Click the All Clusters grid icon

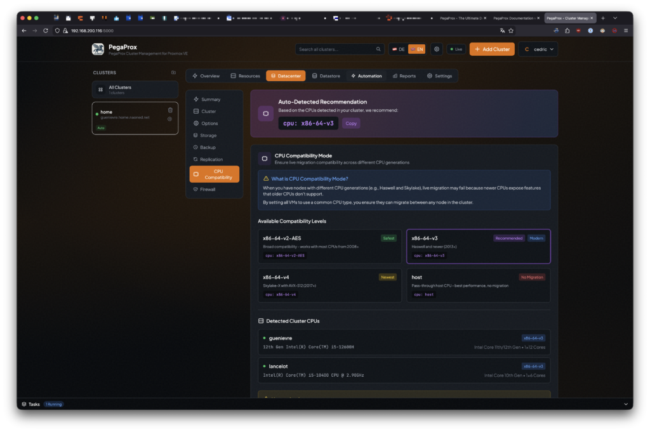(100, 89)
